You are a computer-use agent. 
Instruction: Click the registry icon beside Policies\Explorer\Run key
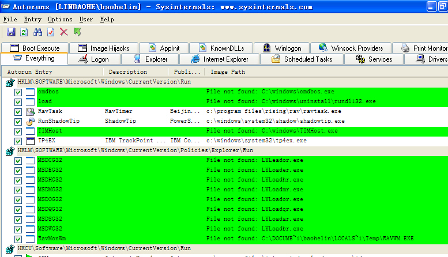[10, 151]
